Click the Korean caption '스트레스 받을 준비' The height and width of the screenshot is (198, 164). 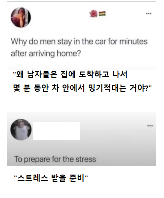tap(51, 178)
